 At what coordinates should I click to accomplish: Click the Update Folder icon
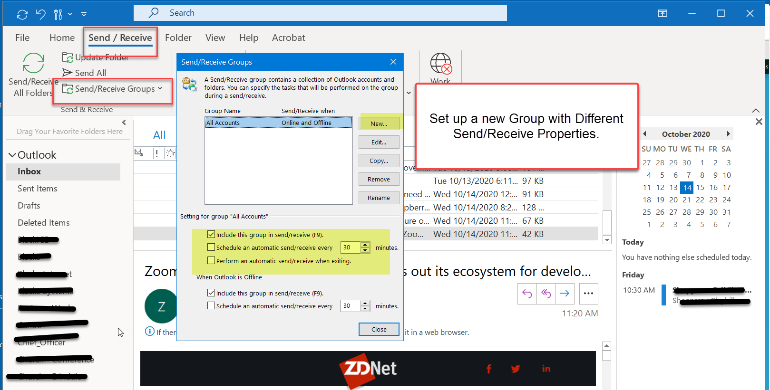(68, 57)
